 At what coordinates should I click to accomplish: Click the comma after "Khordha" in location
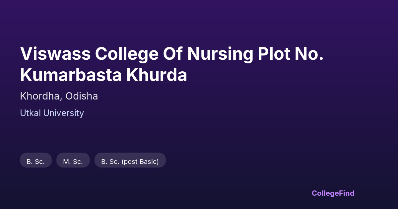[x=61, y=99]
